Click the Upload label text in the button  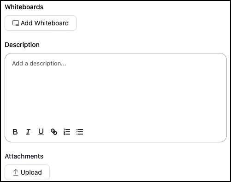[31, 172]
